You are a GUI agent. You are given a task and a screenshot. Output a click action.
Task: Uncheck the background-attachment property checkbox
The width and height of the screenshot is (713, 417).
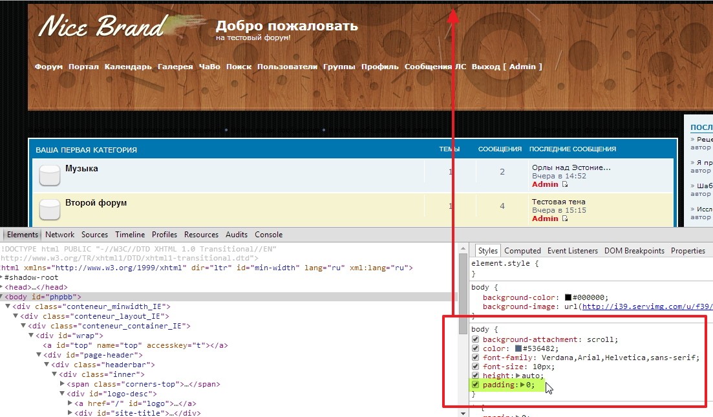click(475, 339)
